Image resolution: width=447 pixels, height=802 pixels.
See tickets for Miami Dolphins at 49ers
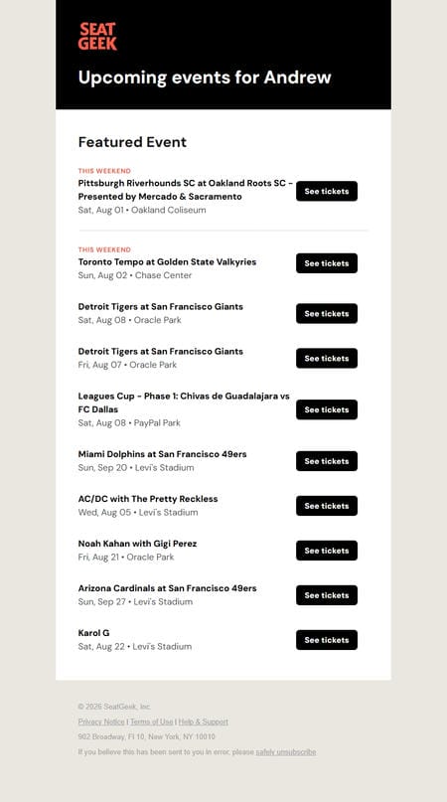coord(326,461)
